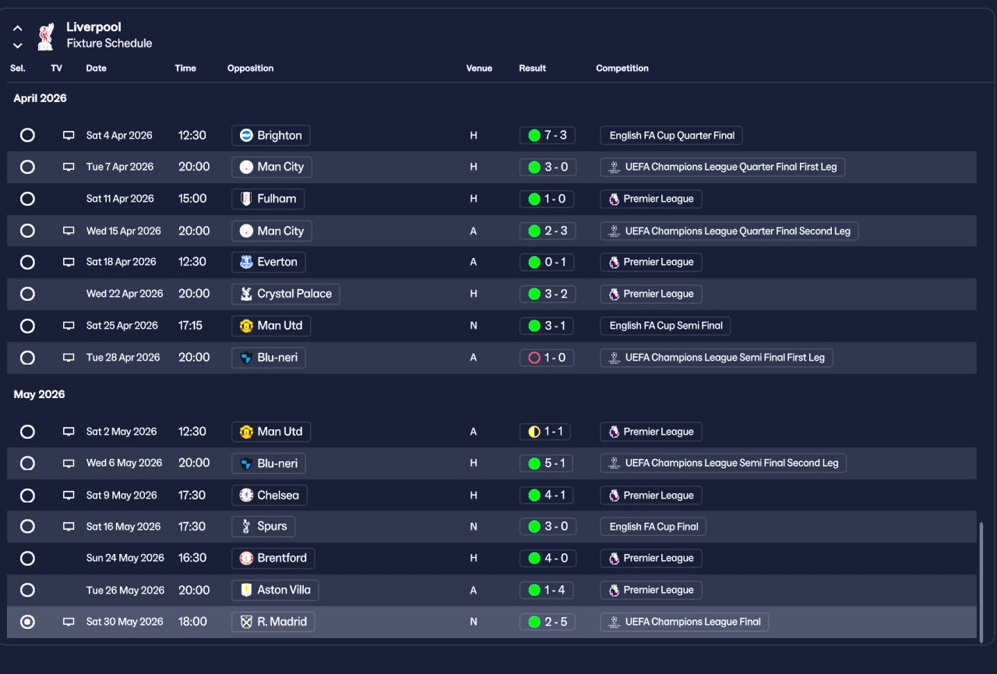The height and width of the screenshot is (674, 997).
Task: Open the R. Madrid opposition button
Action: pyautogui.click(x=273, y=622)
